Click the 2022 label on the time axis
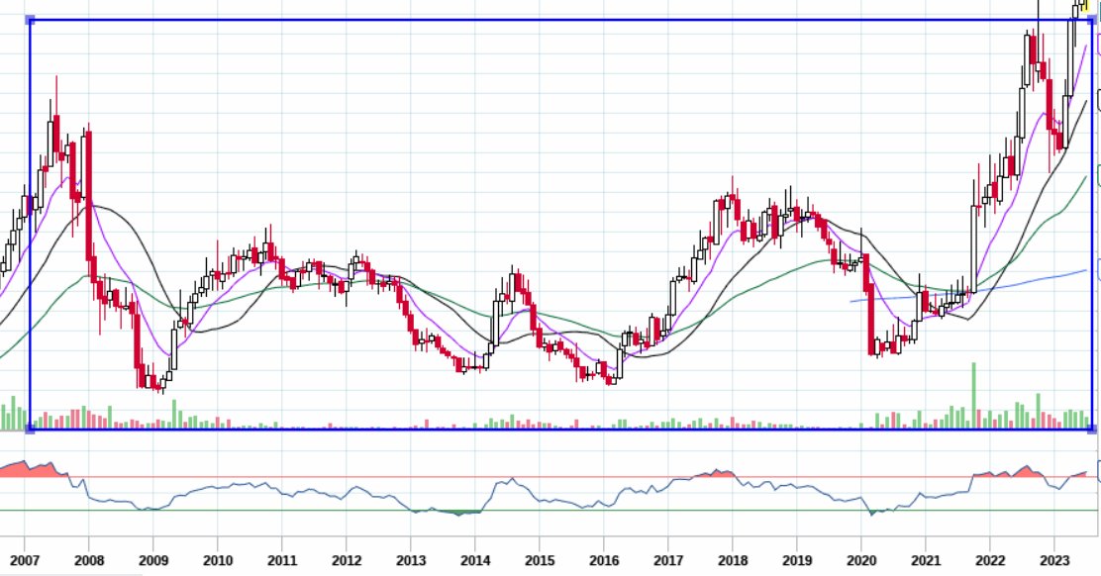Viewport: 1101px width, 576px height. pos(990,560)
